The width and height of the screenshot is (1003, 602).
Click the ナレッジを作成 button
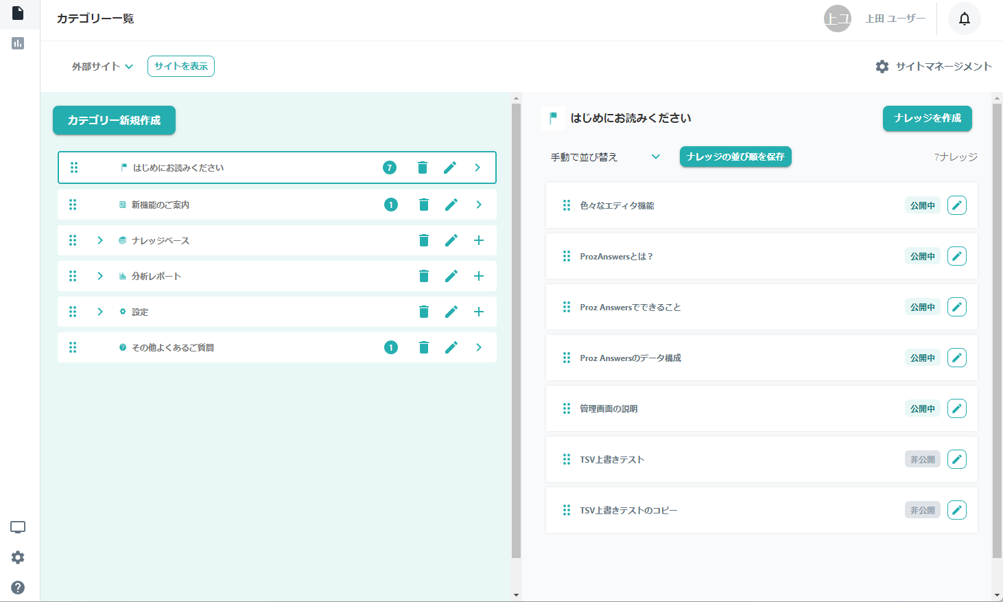tap(927, 118)
